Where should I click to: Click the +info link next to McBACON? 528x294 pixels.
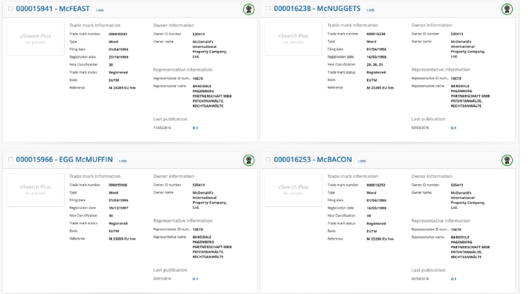[x=362, y=161]
